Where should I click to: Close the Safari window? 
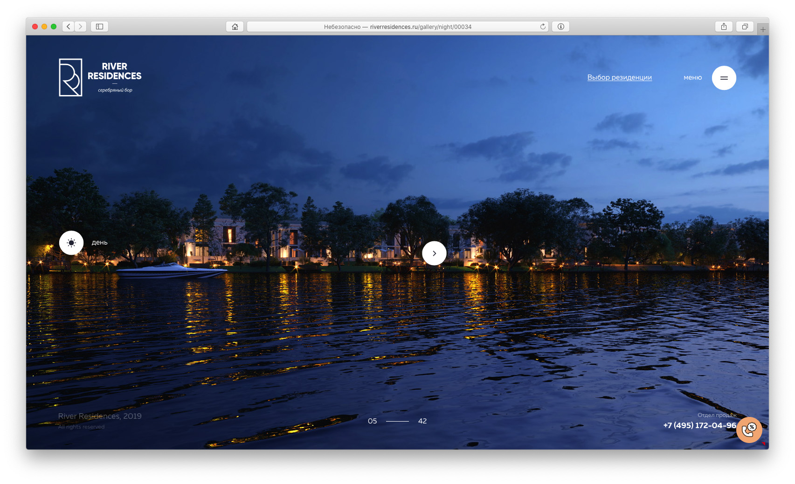click(x=35, y=27)
